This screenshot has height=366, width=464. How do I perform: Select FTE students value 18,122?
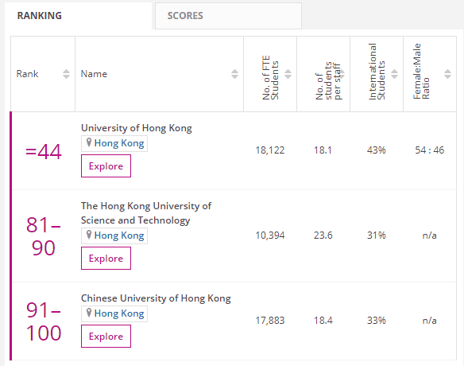pyautogui.click(x=270, y=150)
